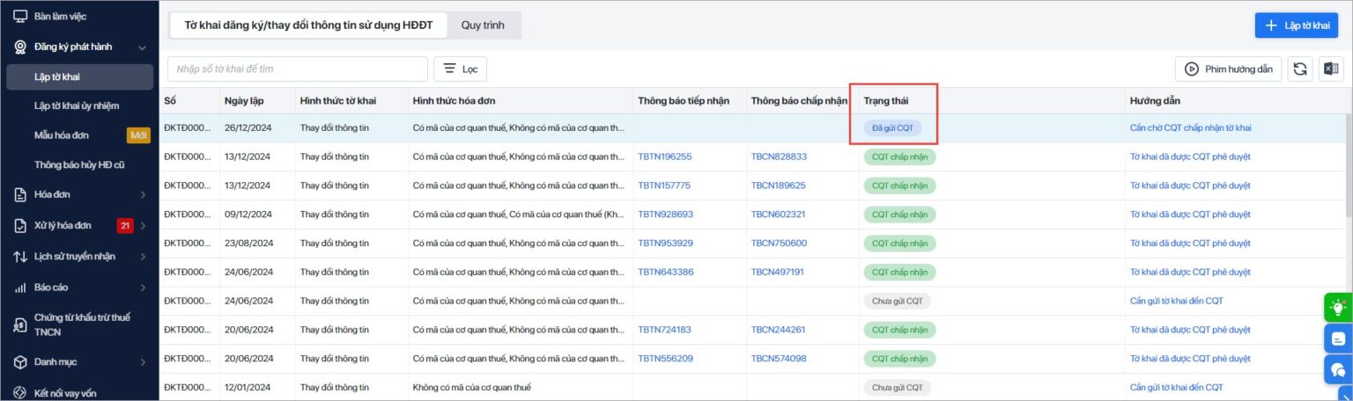Click the table's vertical scrollbar

[1349, 166]
